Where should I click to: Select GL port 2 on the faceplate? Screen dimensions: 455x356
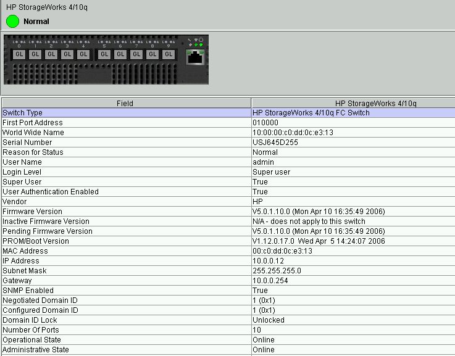click(51, 54)
